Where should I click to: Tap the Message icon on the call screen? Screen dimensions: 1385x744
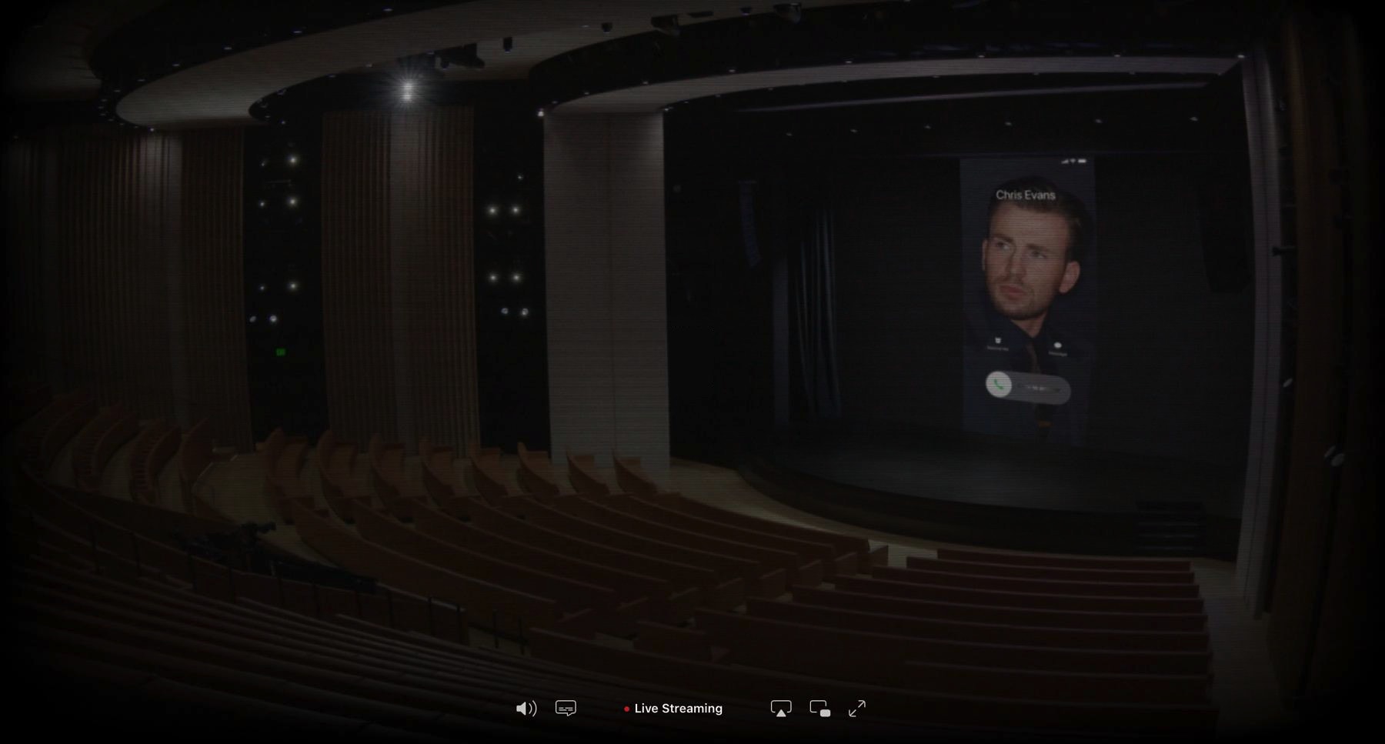1058,347
